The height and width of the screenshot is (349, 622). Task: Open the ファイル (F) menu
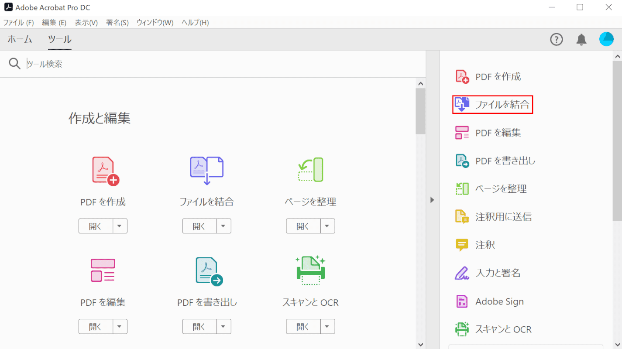(18, 23)
